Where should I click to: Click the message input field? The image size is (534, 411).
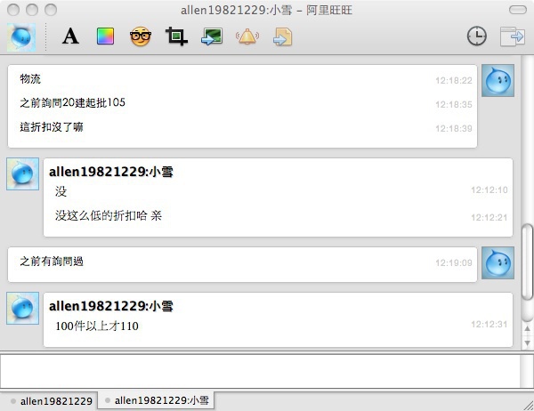[260, 371]
